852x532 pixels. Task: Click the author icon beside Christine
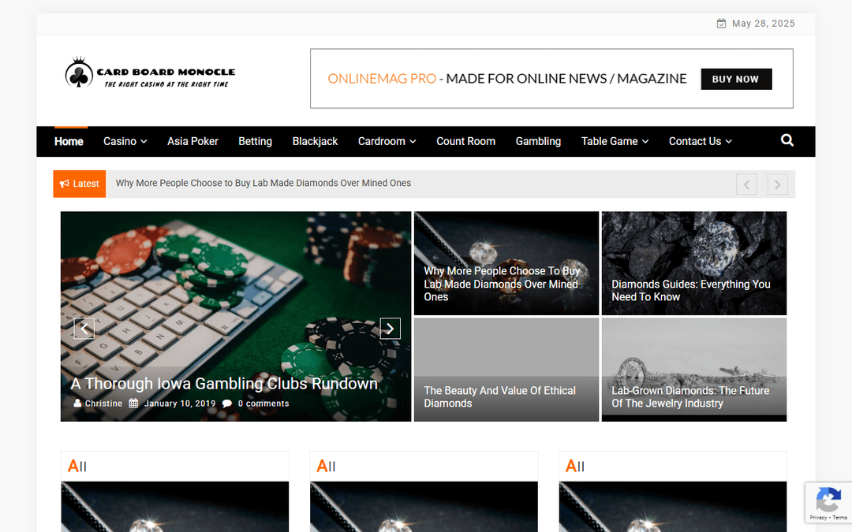(x=77, y=404)
